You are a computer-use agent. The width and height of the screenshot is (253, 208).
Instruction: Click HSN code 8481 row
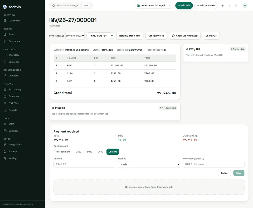point(115,81)
